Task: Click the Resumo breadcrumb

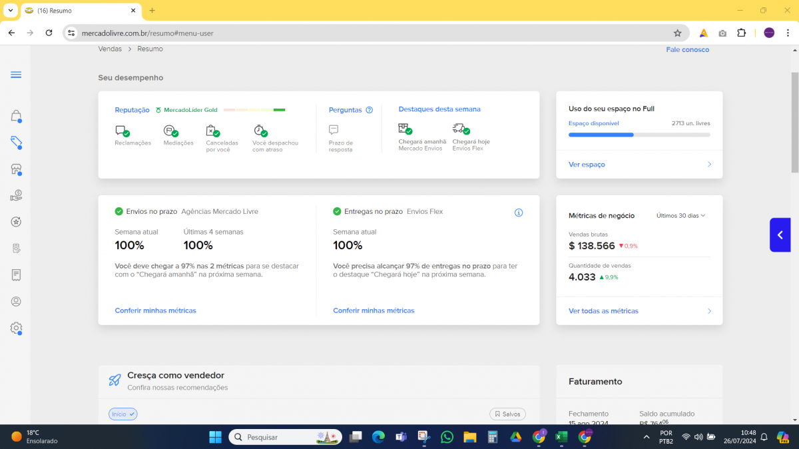Action: (x=150, y=49)
